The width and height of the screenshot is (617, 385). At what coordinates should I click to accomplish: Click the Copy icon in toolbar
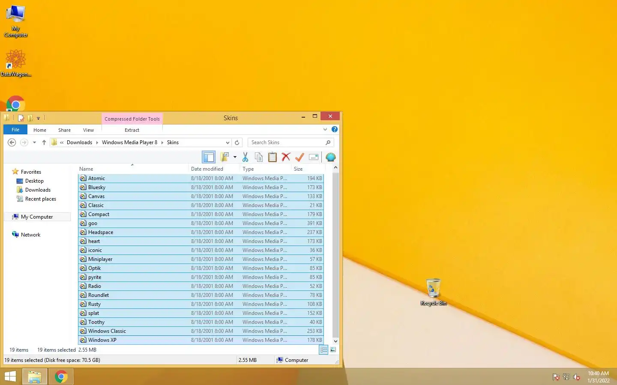[x=259, y=157]
